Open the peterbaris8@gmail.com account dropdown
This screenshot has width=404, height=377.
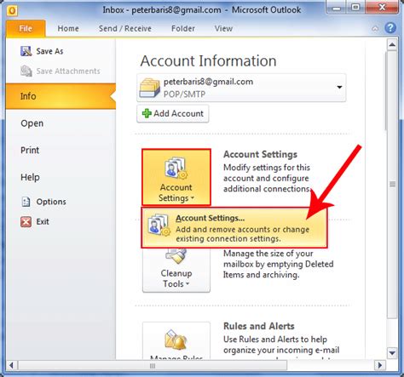[x=241, y=88]
